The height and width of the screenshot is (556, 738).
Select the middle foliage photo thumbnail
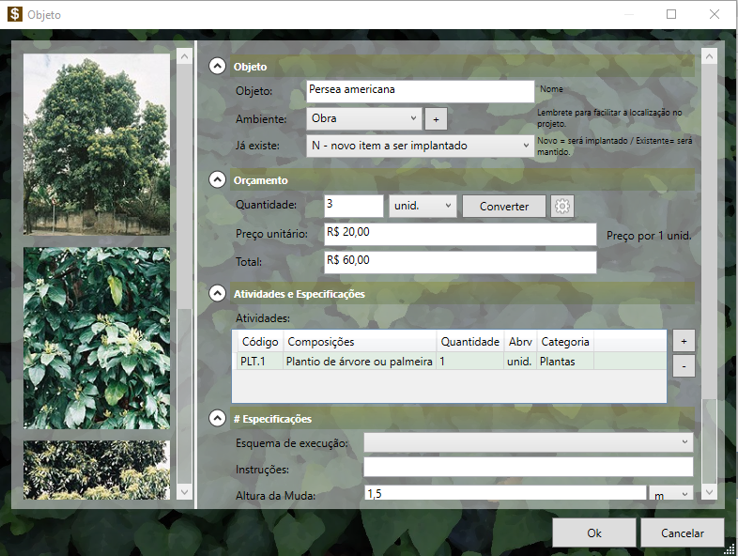pyautogui.click(x=97, y=338)
